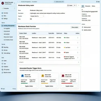Switch to the Discussion tab
The image size is (101, 101).
coord(88,6)
